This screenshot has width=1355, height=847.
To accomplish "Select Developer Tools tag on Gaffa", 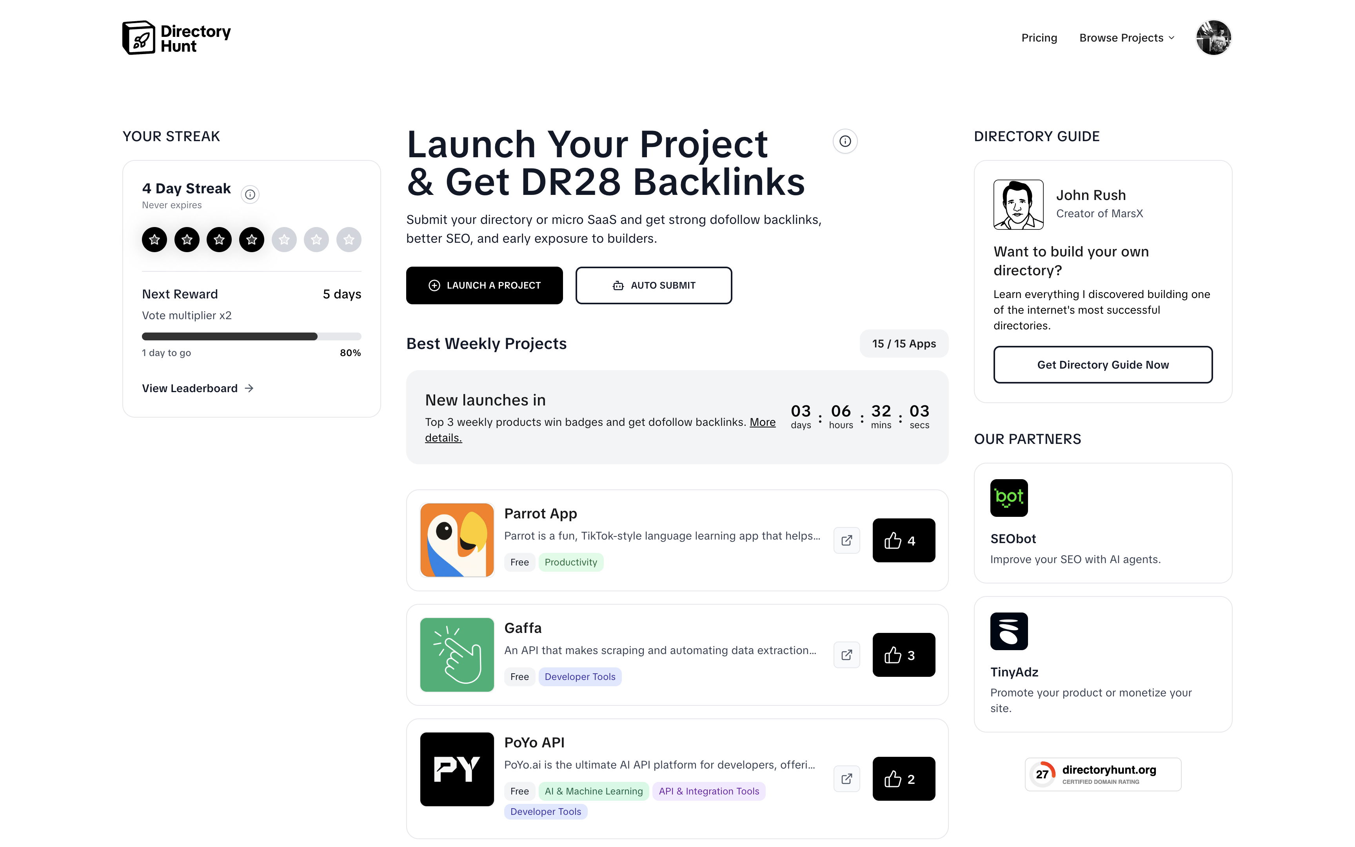I will pos(579,676).
